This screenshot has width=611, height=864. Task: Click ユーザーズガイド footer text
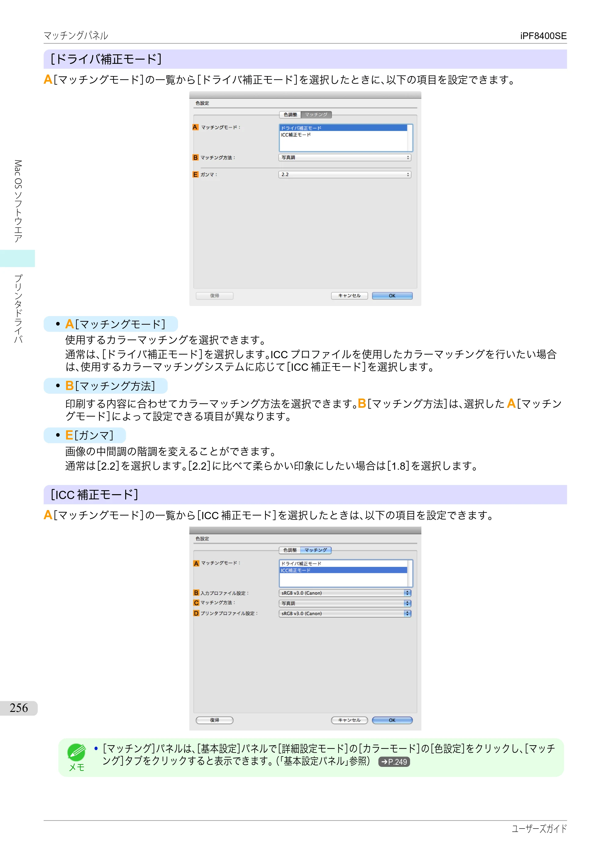pos(539,829)
